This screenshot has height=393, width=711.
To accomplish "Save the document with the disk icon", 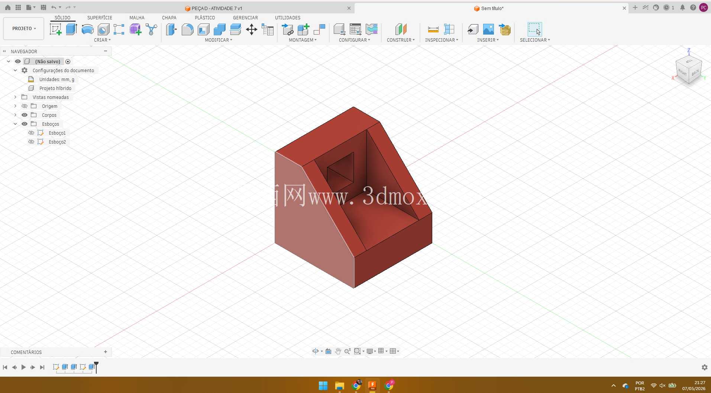I will click(x=43, y=7).
